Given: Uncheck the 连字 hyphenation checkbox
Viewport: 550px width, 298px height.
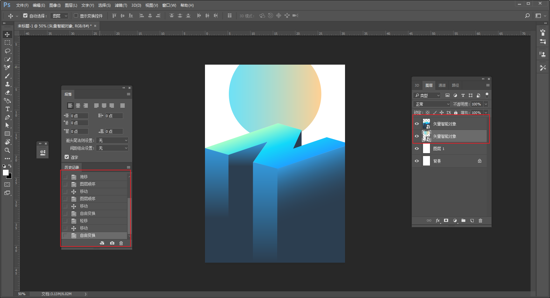Looking at the screenshot, I should (x=67, y=157).
